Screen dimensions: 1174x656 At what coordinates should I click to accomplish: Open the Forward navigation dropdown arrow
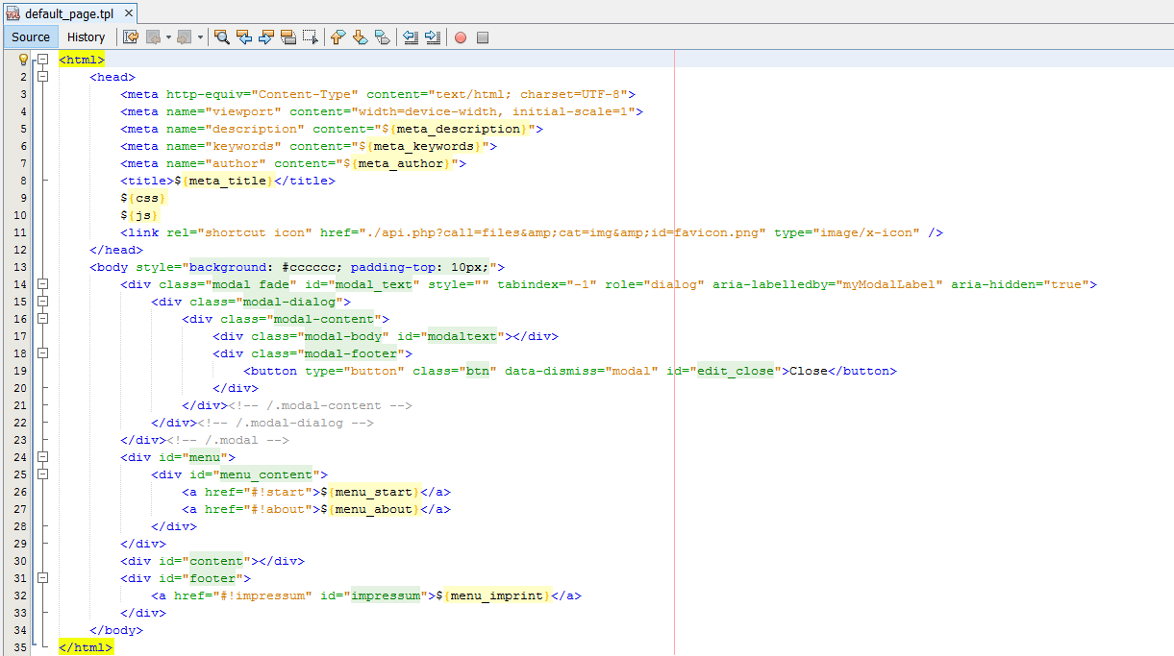pyautogui.click(x=201, y=37)
